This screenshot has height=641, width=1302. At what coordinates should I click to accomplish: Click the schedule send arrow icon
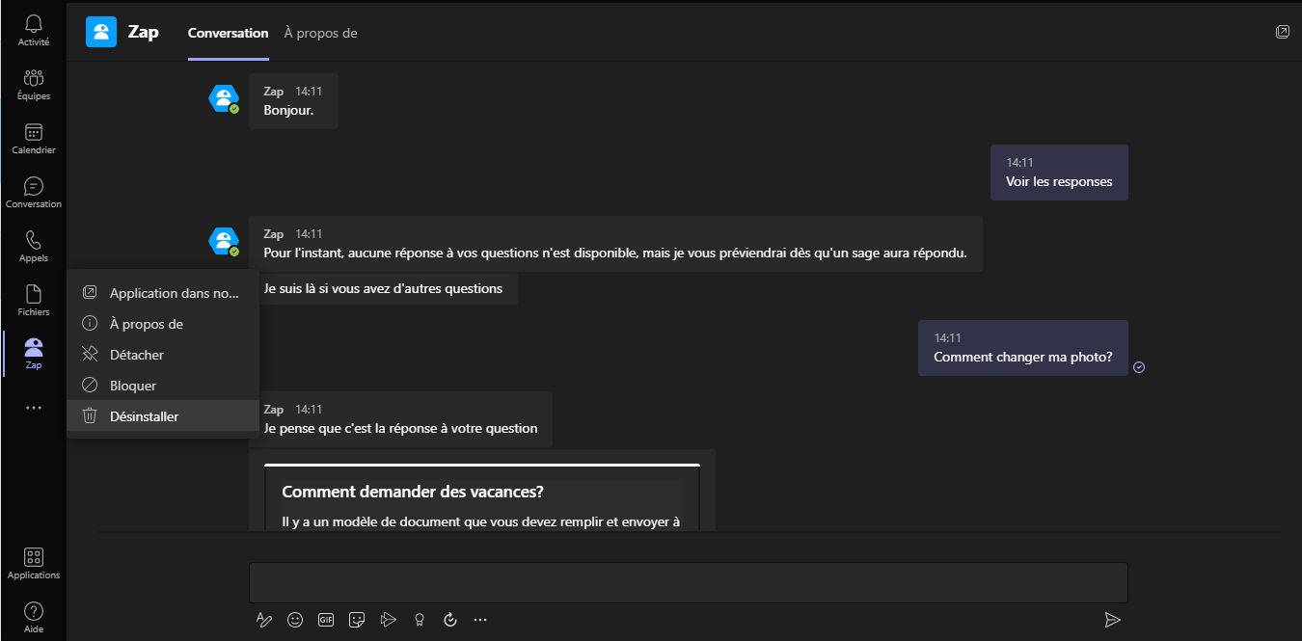coord(388,620)
